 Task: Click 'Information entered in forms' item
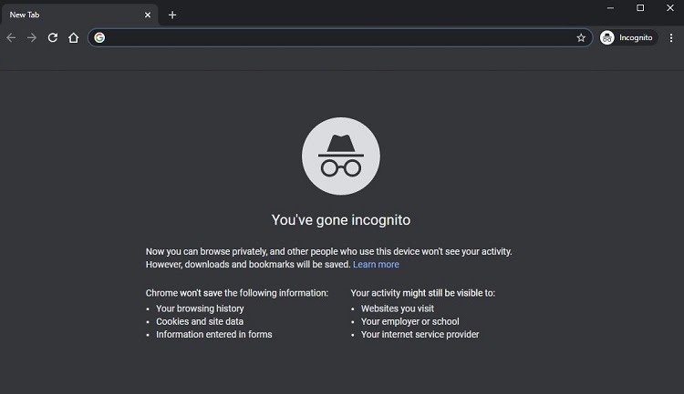(214, 334)
